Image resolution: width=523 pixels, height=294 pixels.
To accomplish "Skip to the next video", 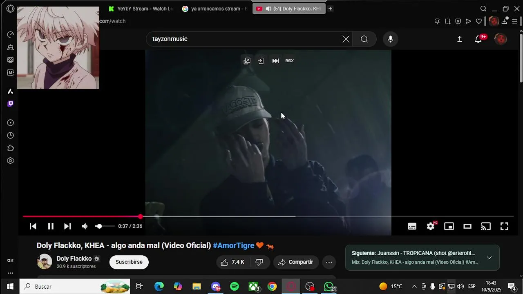I will [x=67, y=226].
